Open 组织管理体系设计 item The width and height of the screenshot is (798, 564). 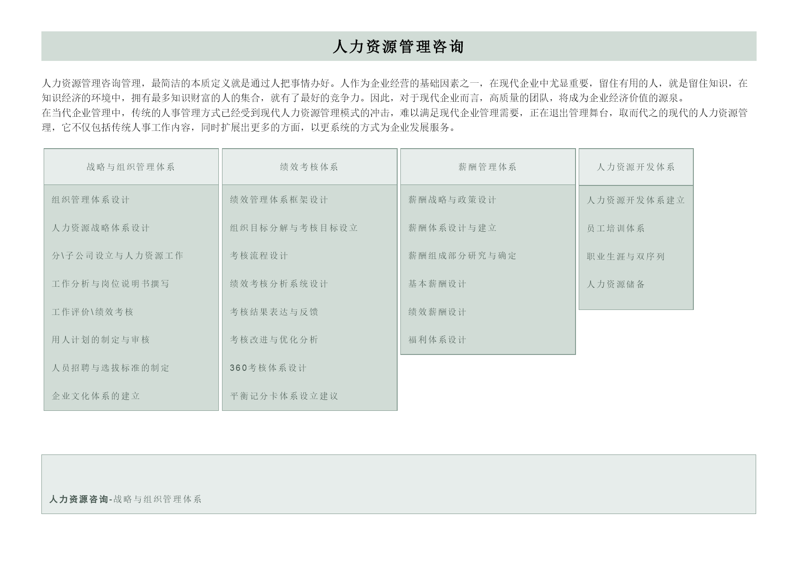(x=91, y=200)
